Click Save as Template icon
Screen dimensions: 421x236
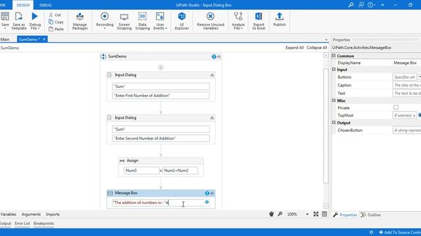[19, 16]
